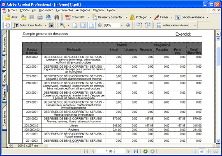Open the Marcadores side tab
The image size is (222, 156).
tap(5, 44)
